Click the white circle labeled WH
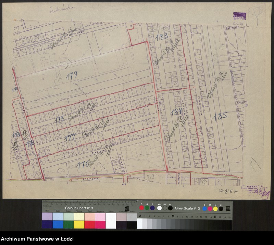The image size is (274, 245). (159, 208)
